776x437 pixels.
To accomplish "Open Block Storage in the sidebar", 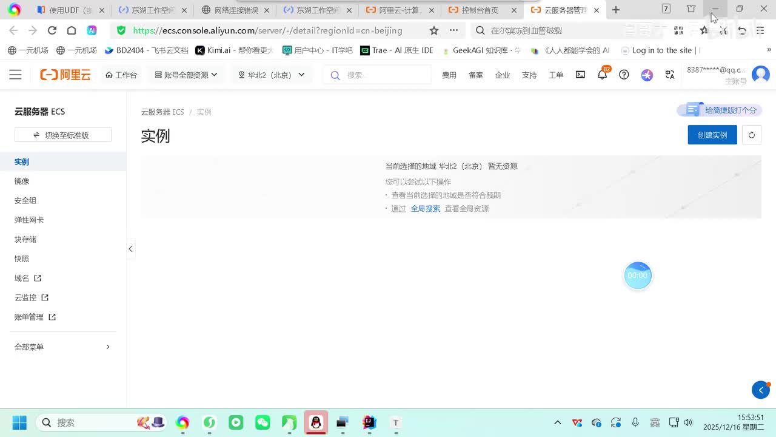I will pyautogui.click(x=25, y=239).
